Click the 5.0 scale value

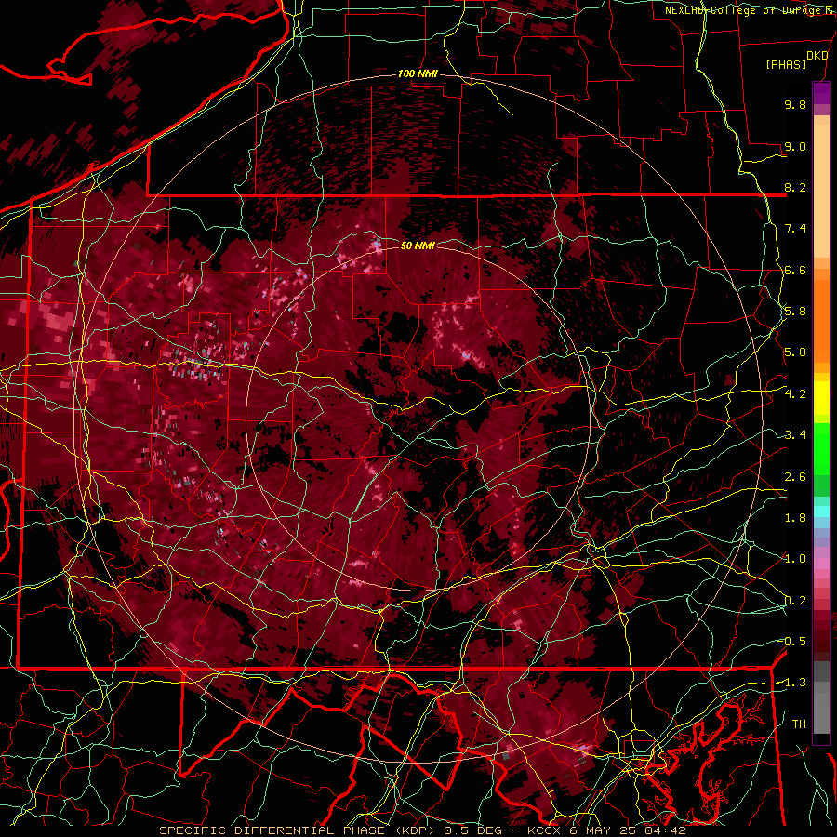(795, 352)
